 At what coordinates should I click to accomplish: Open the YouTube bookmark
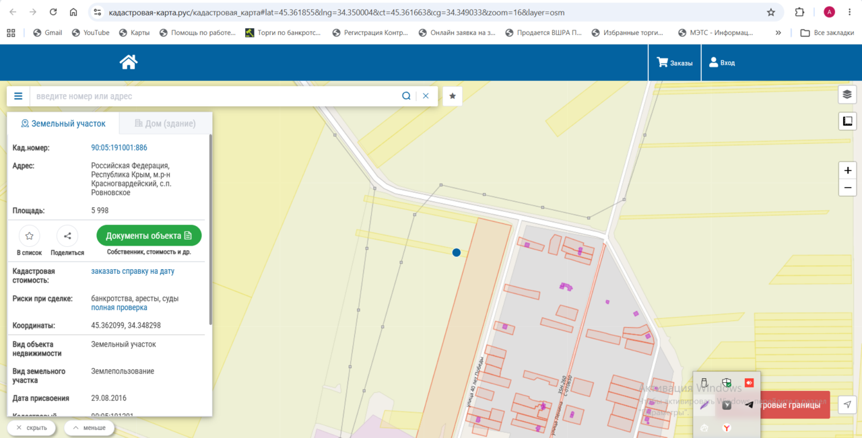click(90, 32)
